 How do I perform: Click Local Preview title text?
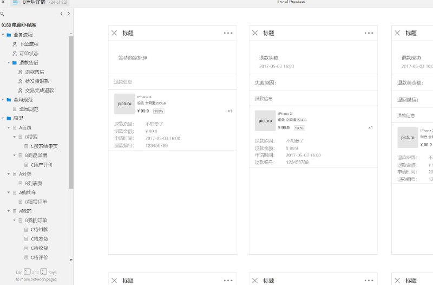point(291,2)
